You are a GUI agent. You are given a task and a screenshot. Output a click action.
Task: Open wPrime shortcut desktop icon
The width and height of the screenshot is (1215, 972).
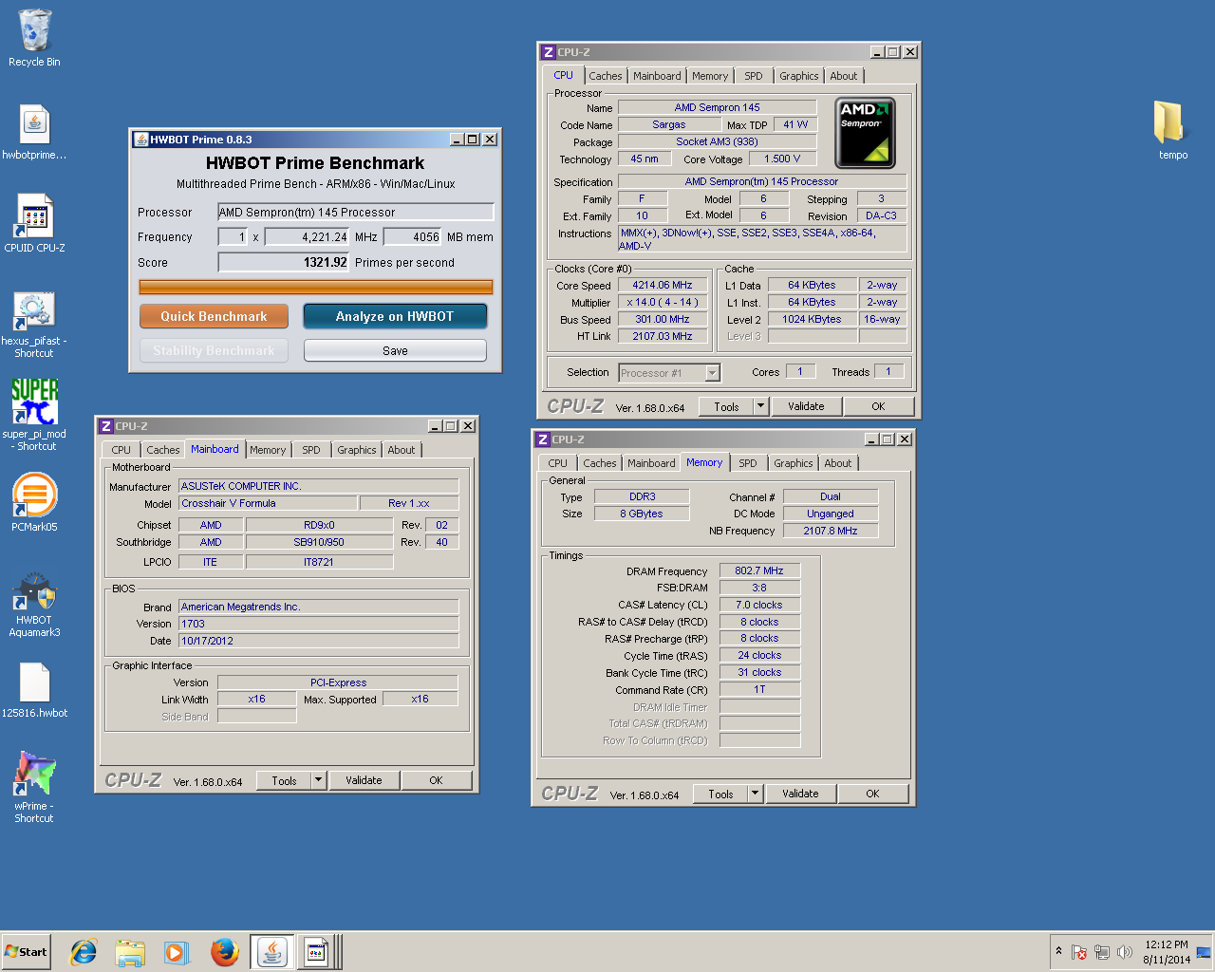[34, 787]
